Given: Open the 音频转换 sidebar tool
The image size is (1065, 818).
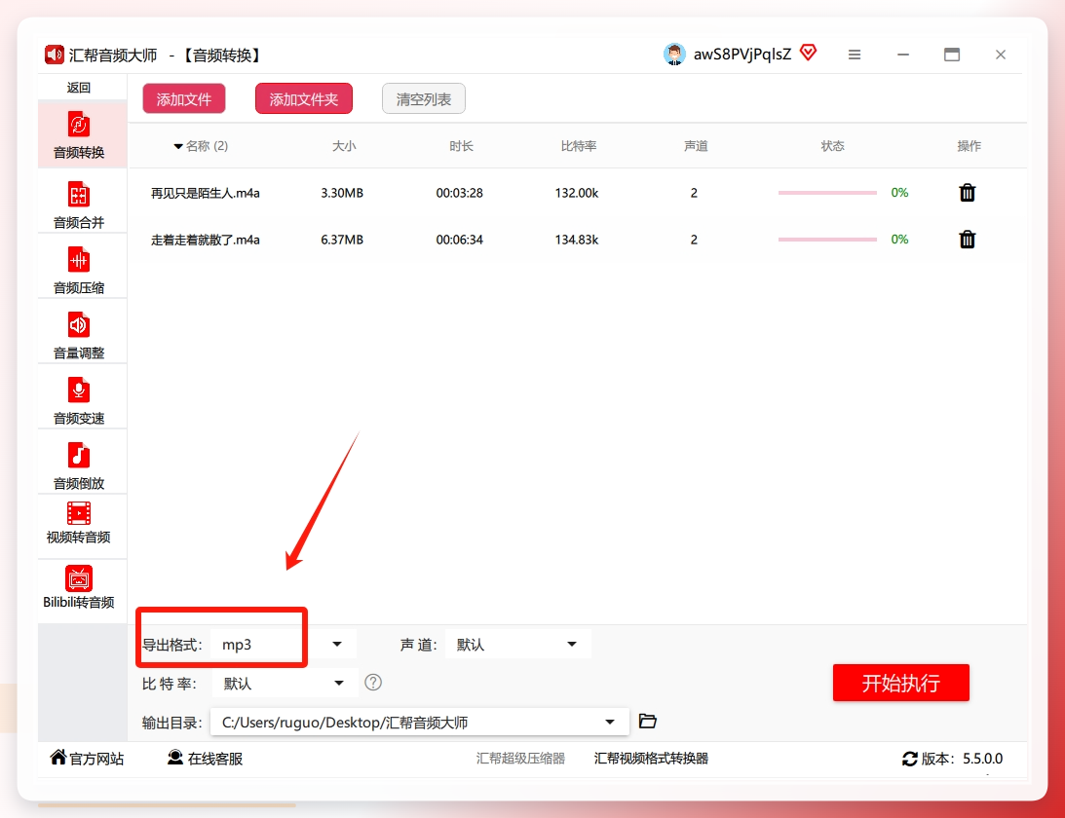Looking at the screenshot, I should coord(80,134).
